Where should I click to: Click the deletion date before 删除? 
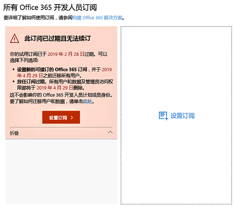55,88
